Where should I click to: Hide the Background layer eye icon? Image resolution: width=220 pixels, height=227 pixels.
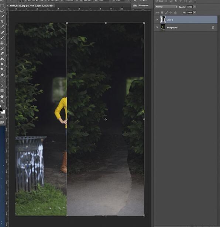coord(157,27)
